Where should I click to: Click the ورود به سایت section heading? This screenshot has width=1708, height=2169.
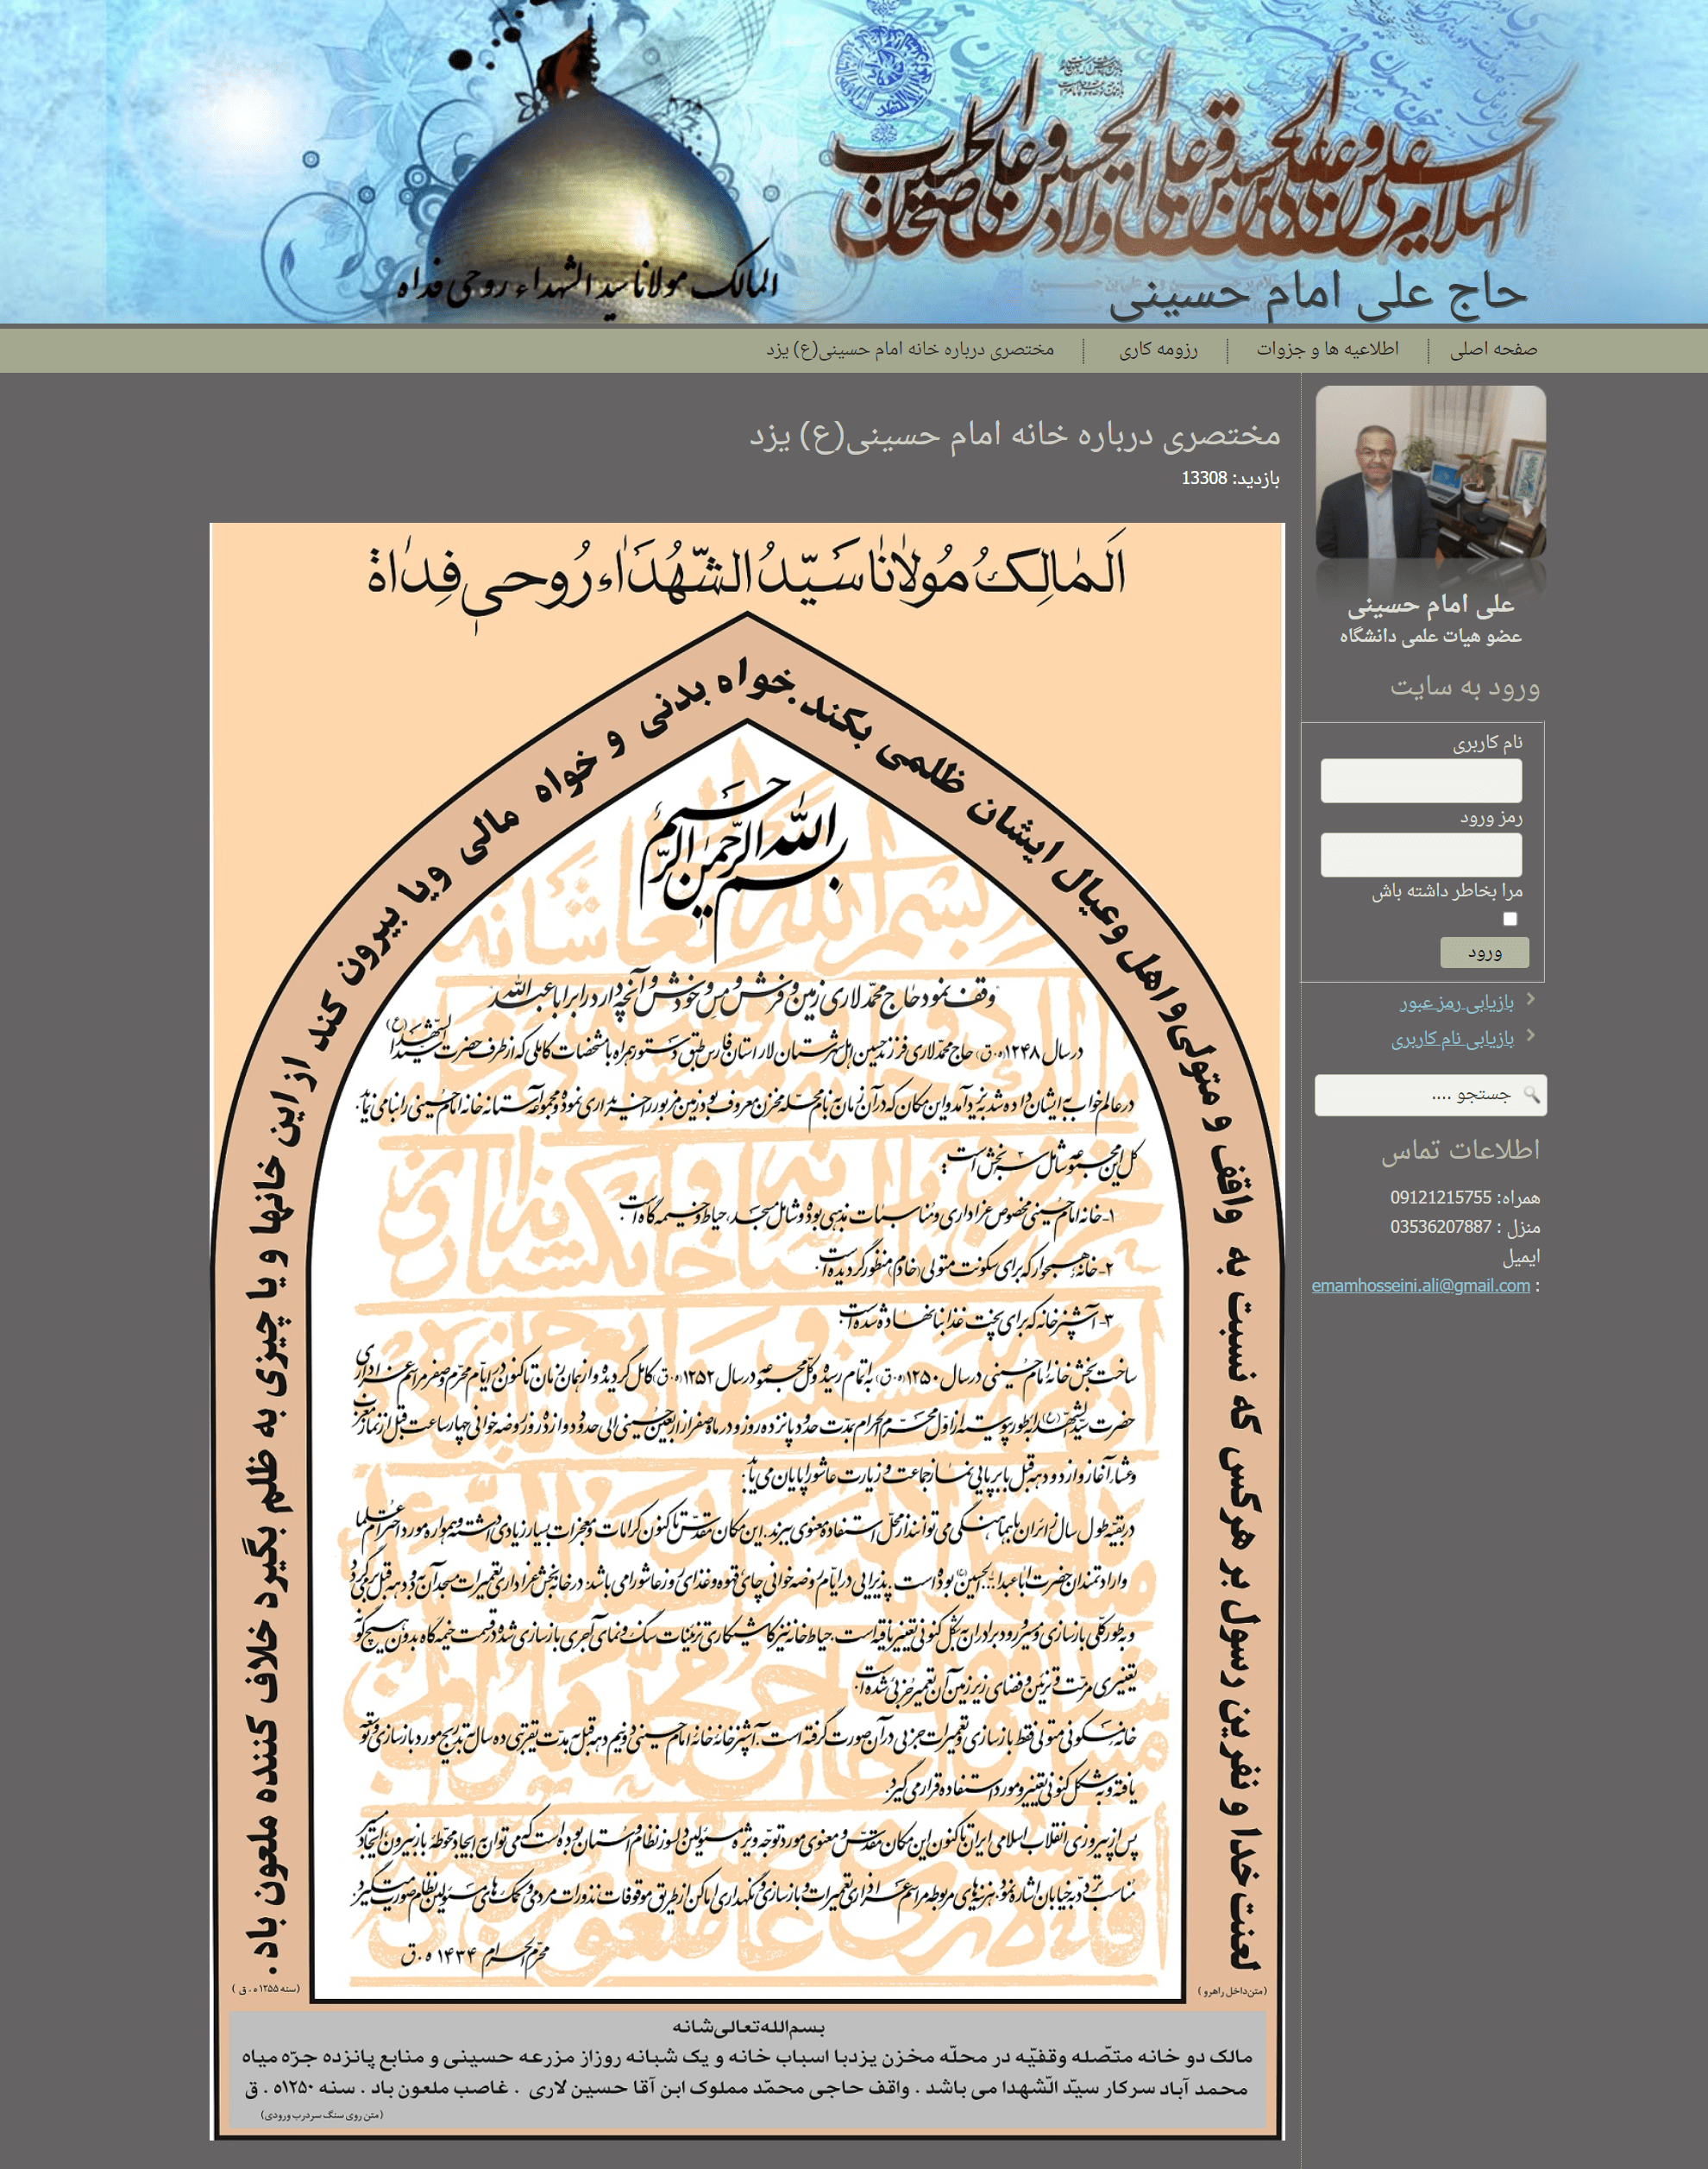1465,687
